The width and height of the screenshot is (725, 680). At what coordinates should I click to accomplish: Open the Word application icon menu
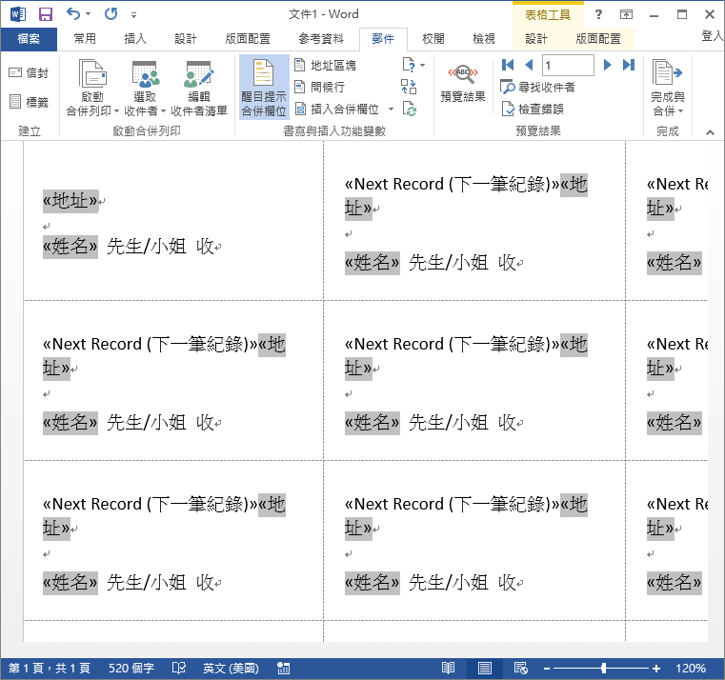pyautogui.click(x=18, y=14)
